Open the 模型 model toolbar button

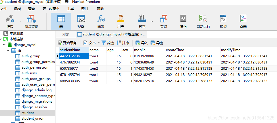coord(223,22)
